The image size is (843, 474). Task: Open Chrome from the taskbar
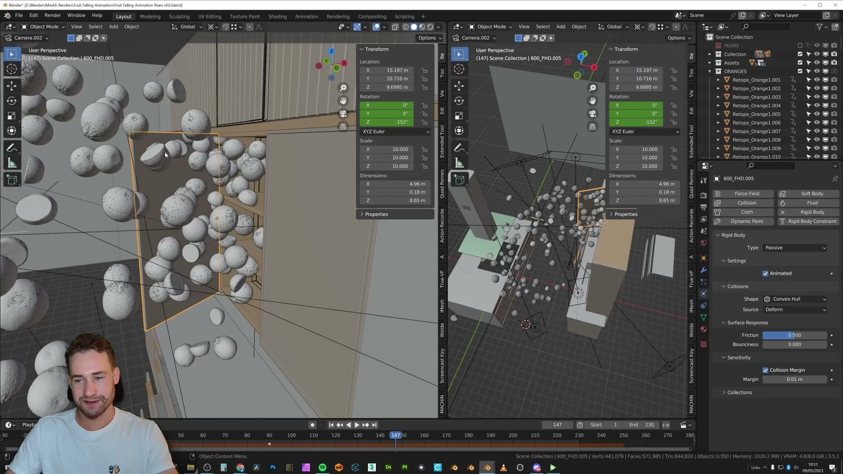[240, 467]
